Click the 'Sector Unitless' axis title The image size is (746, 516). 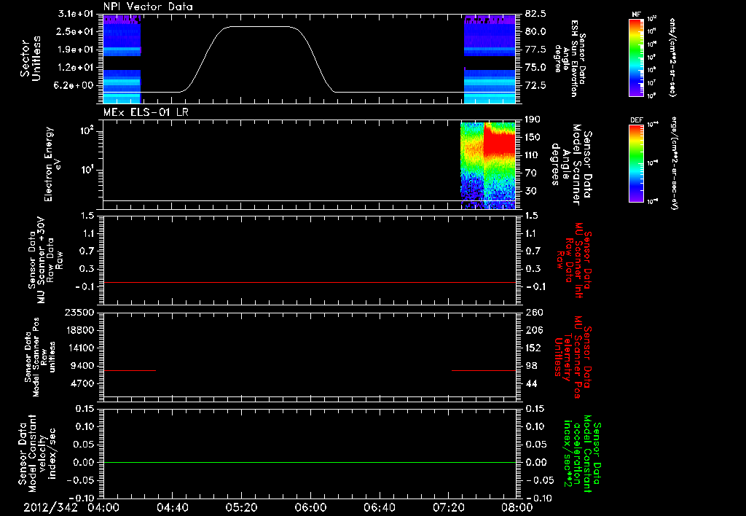click(x=31, y=58)
